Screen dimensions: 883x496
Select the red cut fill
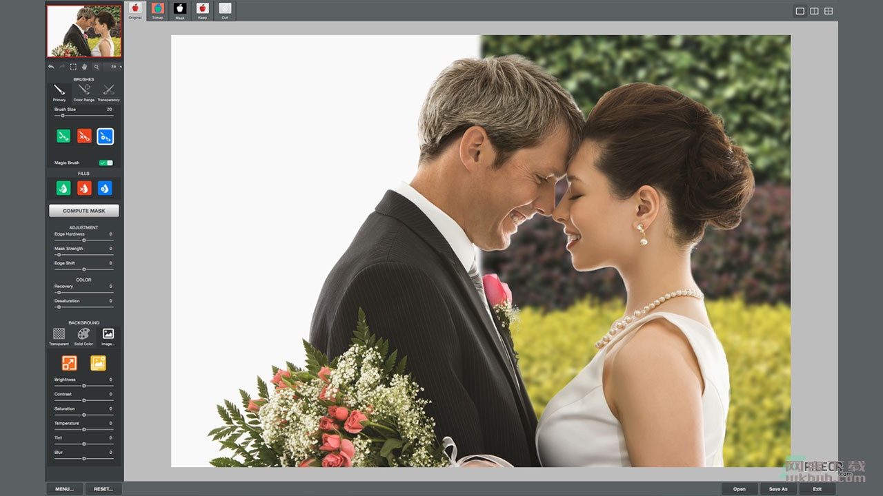pos(84,187)
